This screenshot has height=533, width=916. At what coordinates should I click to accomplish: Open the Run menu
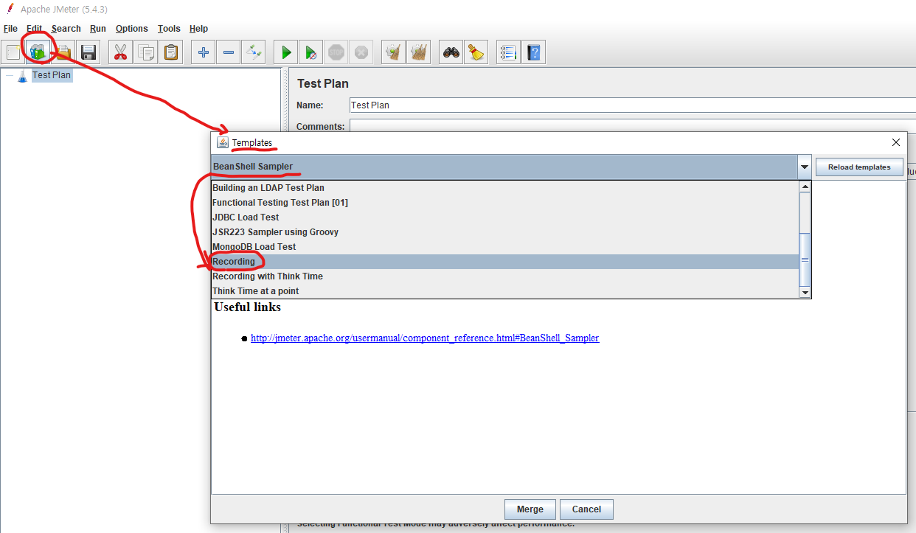[x=98, y=29]
